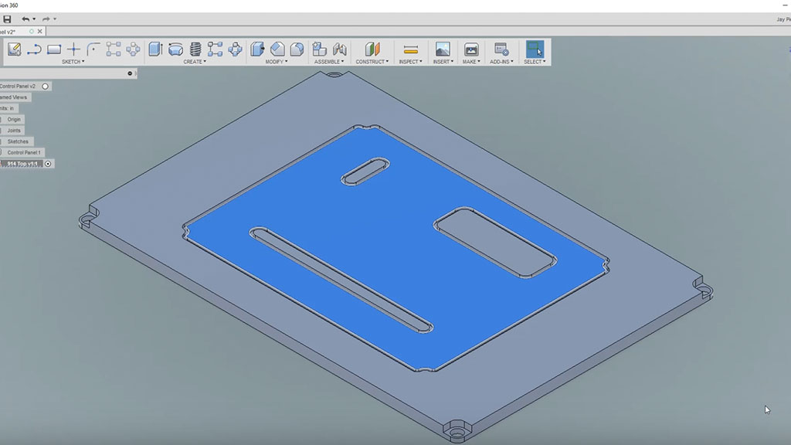Click the Insert decal image icon
This screenshot has height=445, width=791.
[443, 49]
